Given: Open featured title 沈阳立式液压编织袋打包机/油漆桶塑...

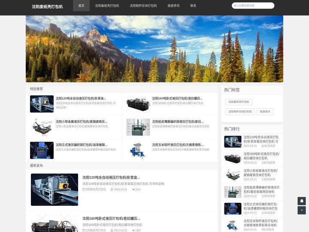Looking at the screenshot, I should [x=82, y=145].
